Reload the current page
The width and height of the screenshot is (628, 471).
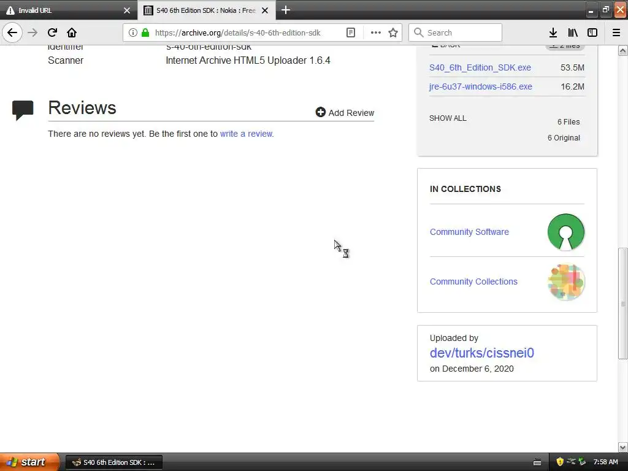click(x=52, y=33)
